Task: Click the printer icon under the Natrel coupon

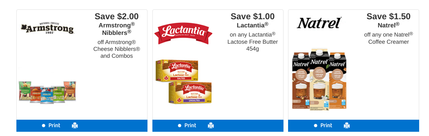Action: 347,126
